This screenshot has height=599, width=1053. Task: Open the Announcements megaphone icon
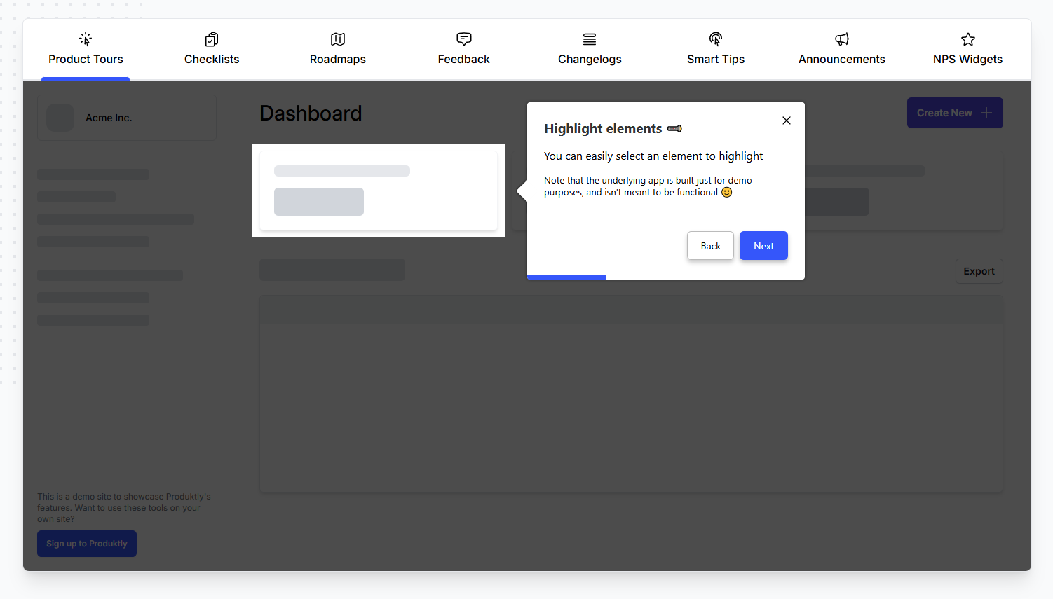click(x=841, y=39)
